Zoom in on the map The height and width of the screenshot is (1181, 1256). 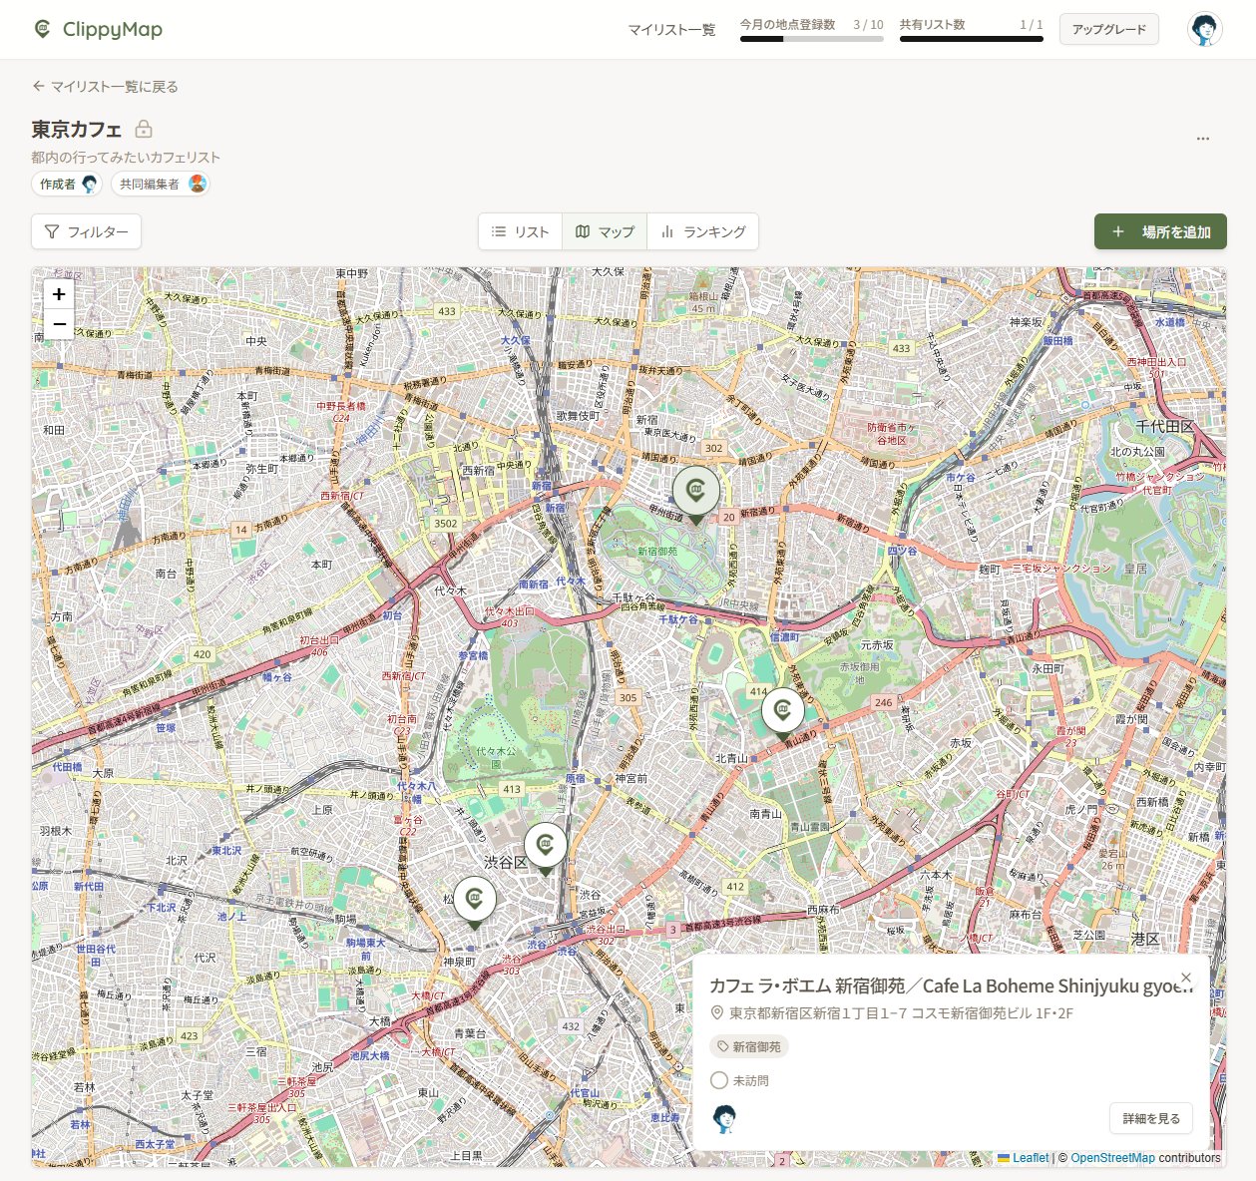(x=59, y=294)
